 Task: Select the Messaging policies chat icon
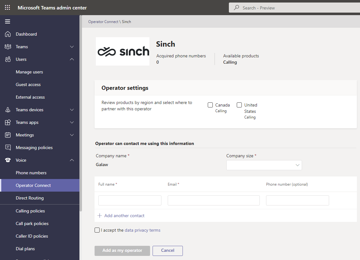pyautogui.click(x=8, y=147)
